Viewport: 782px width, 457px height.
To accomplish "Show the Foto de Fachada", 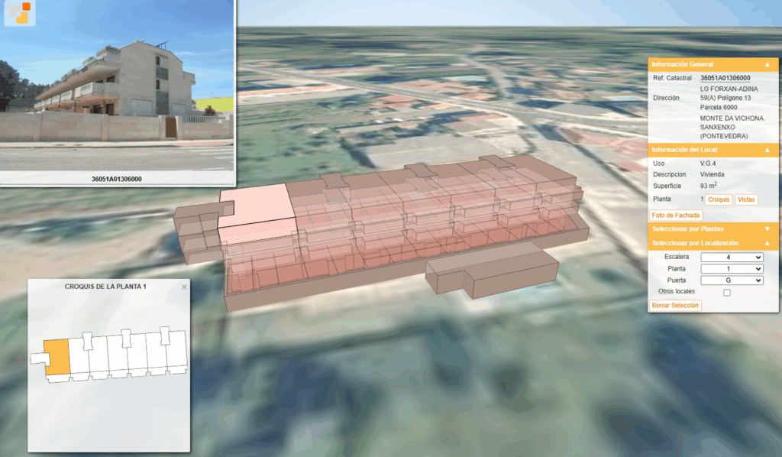I will coord(676,216).
